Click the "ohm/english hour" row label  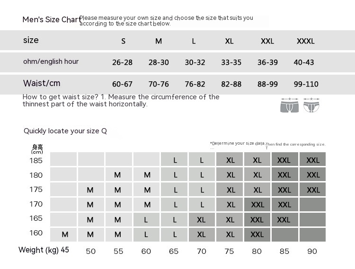pos(51,61)
